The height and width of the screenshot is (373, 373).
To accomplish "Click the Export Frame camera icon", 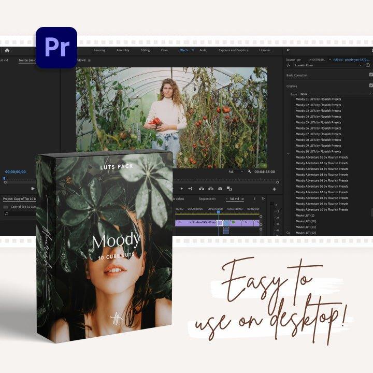I will coord(220,189).
